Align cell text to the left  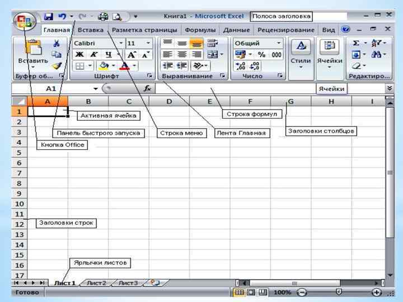coord(167,54)
